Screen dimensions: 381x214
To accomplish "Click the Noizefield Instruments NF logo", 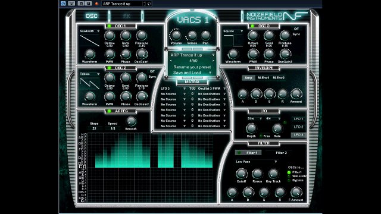I will [x=277, y=16].
